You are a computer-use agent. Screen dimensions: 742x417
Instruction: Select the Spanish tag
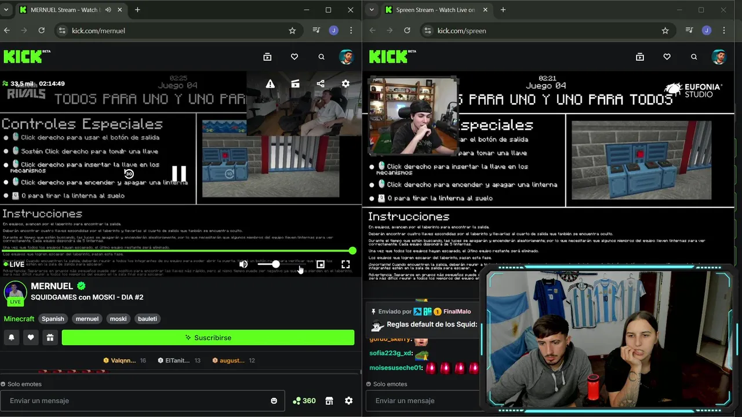click(53, 319)
